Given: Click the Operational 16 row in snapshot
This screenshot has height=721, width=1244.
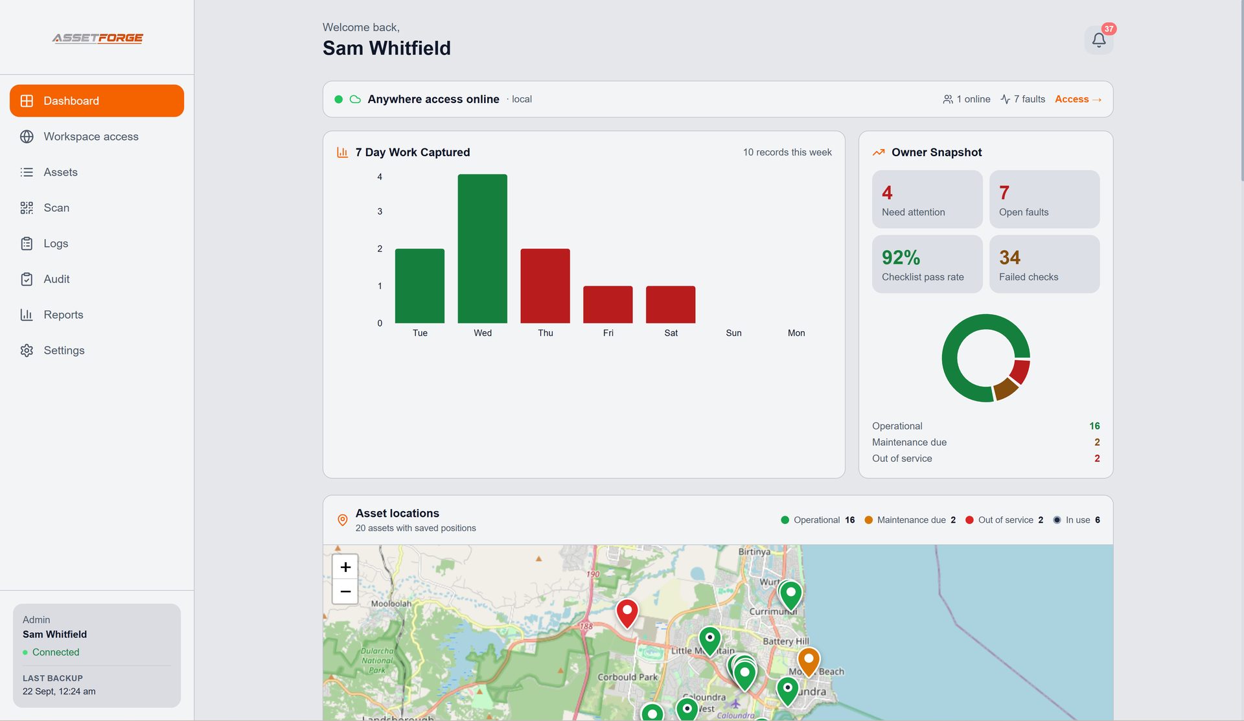Looking at the screenshot, I should (985, 426).
